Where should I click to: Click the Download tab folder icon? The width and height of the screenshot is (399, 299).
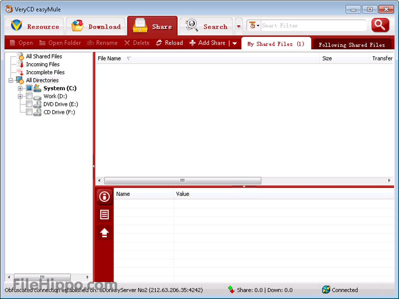click(77, 25)
